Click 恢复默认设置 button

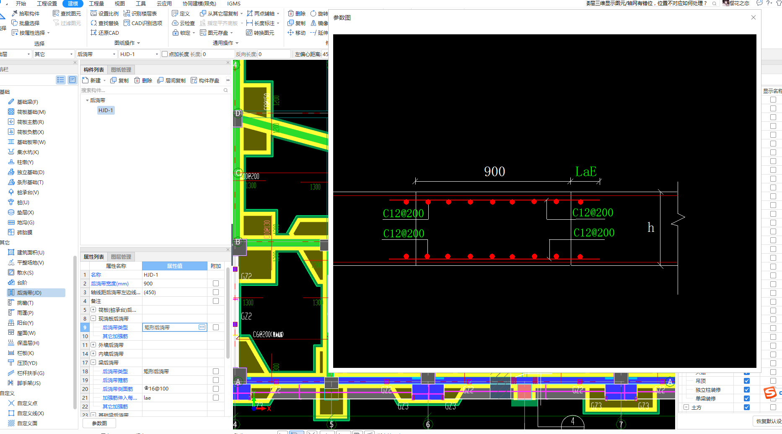[768, 421]
